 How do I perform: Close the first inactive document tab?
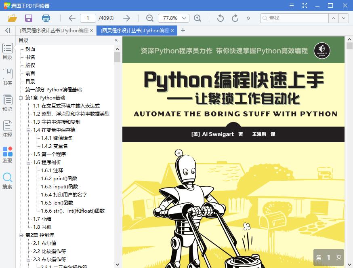tap(91, 30)
